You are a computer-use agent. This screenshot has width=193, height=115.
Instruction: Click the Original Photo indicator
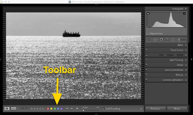coord(155,33)
